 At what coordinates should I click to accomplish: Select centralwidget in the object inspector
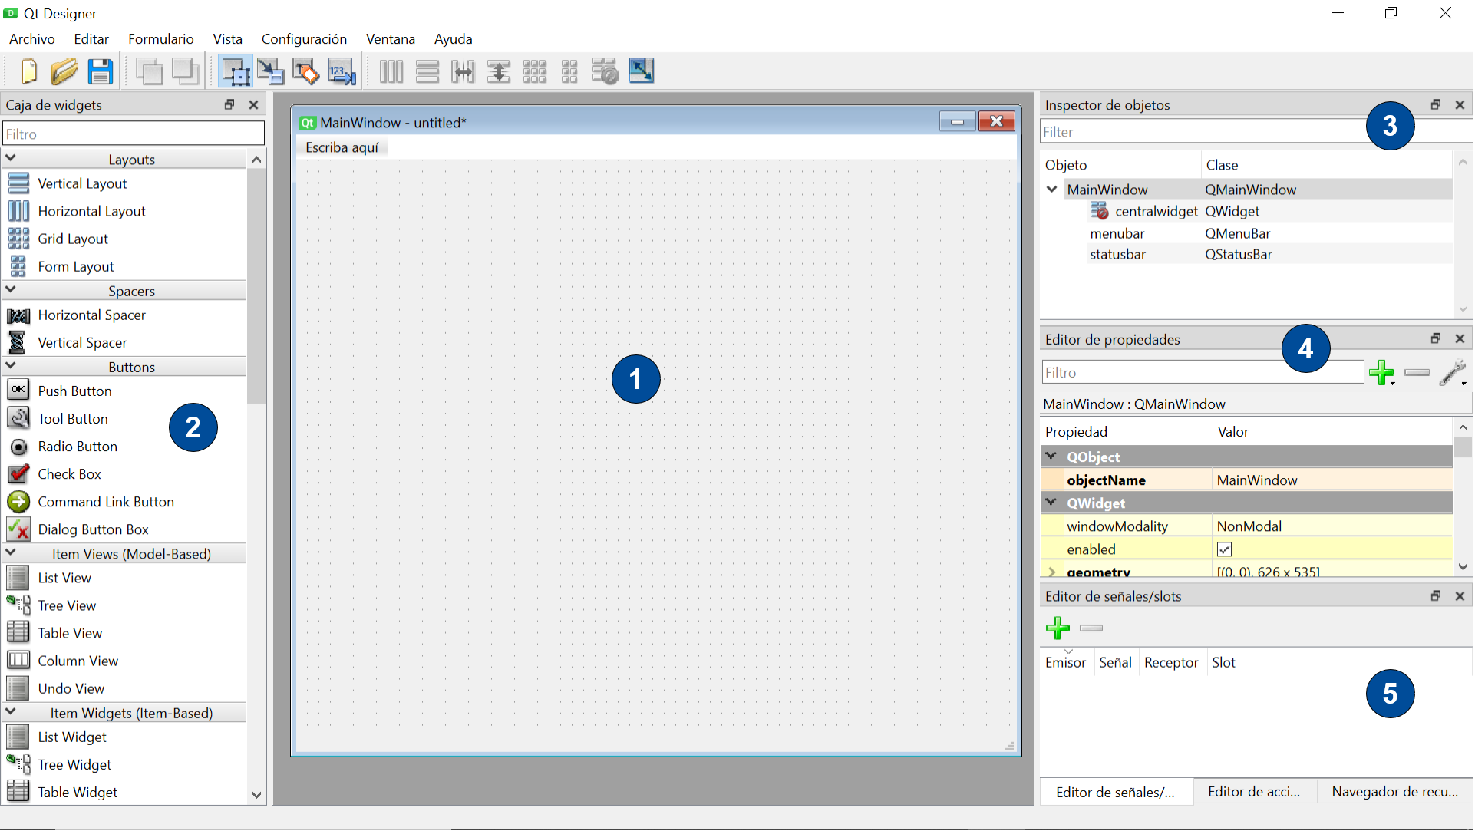point(1156,212)
